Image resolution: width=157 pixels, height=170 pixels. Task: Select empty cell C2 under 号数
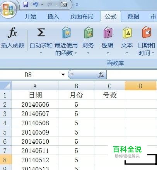tap(109, 104)
